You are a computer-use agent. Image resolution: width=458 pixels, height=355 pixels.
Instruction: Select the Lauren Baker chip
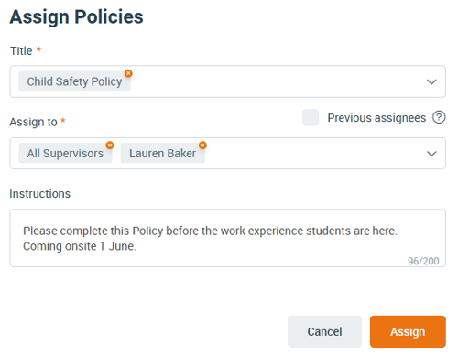click(x=162, y=154)
